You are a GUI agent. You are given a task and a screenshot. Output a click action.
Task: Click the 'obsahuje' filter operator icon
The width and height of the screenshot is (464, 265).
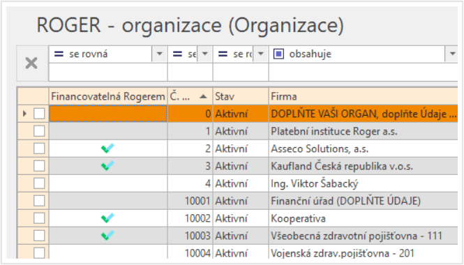tap(278, 54)
